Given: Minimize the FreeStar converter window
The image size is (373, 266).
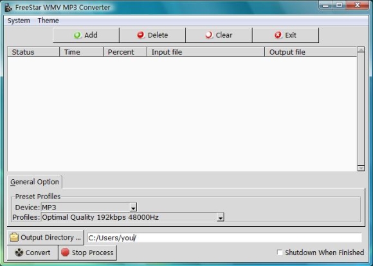Looking at the screenshot, I should pos(326,5).
